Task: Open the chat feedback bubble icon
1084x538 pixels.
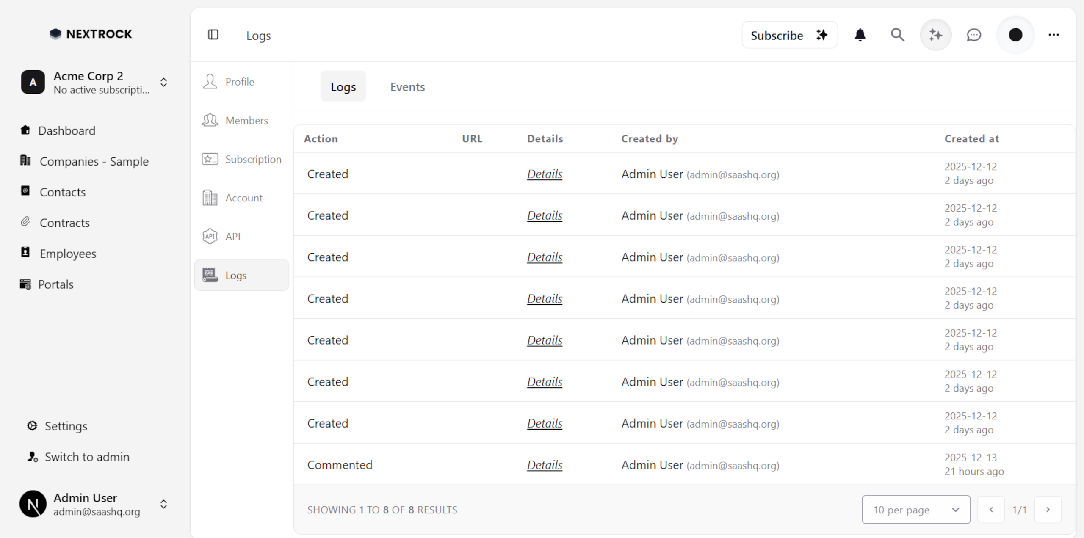Action: pos(974,35)
